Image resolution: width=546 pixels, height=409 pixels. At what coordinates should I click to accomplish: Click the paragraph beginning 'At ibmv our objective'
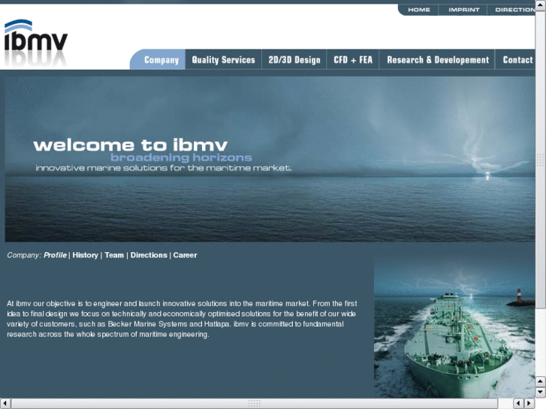pyautogui.click(x=182, y=319)
